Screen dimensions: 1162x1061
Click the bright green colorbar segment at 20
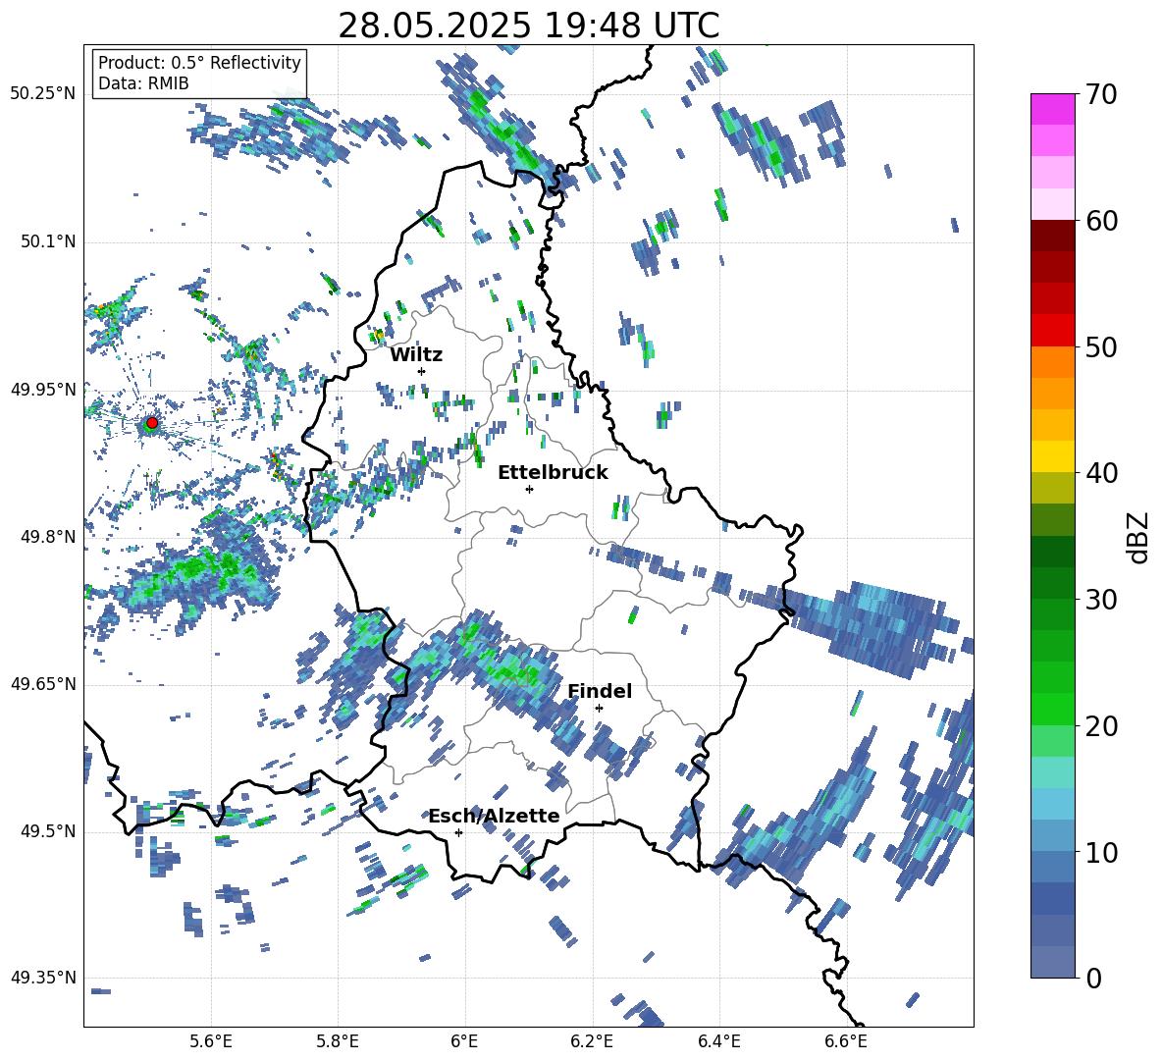point(1053,709)
